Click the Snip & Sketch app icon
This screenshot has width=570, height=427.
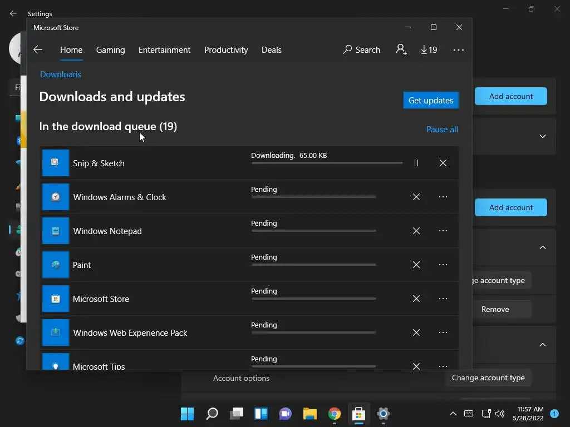coord(56,163)
